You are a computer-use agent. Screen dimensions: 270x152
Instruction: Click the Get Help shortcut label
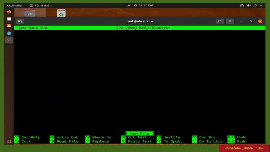click(x=31, y=137)
